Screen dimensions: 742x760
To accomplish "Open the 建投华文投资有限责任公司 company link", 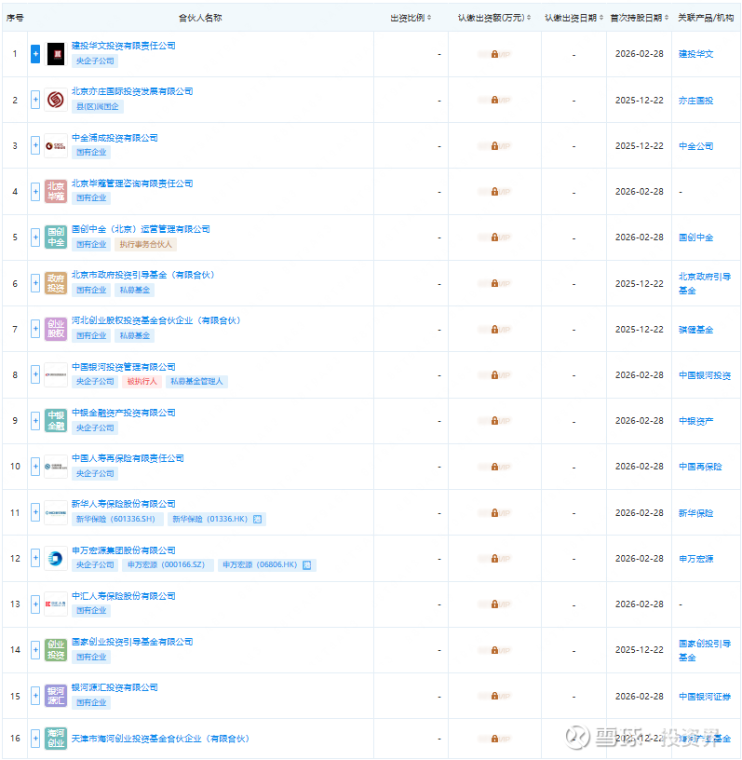I will point(124,46).
